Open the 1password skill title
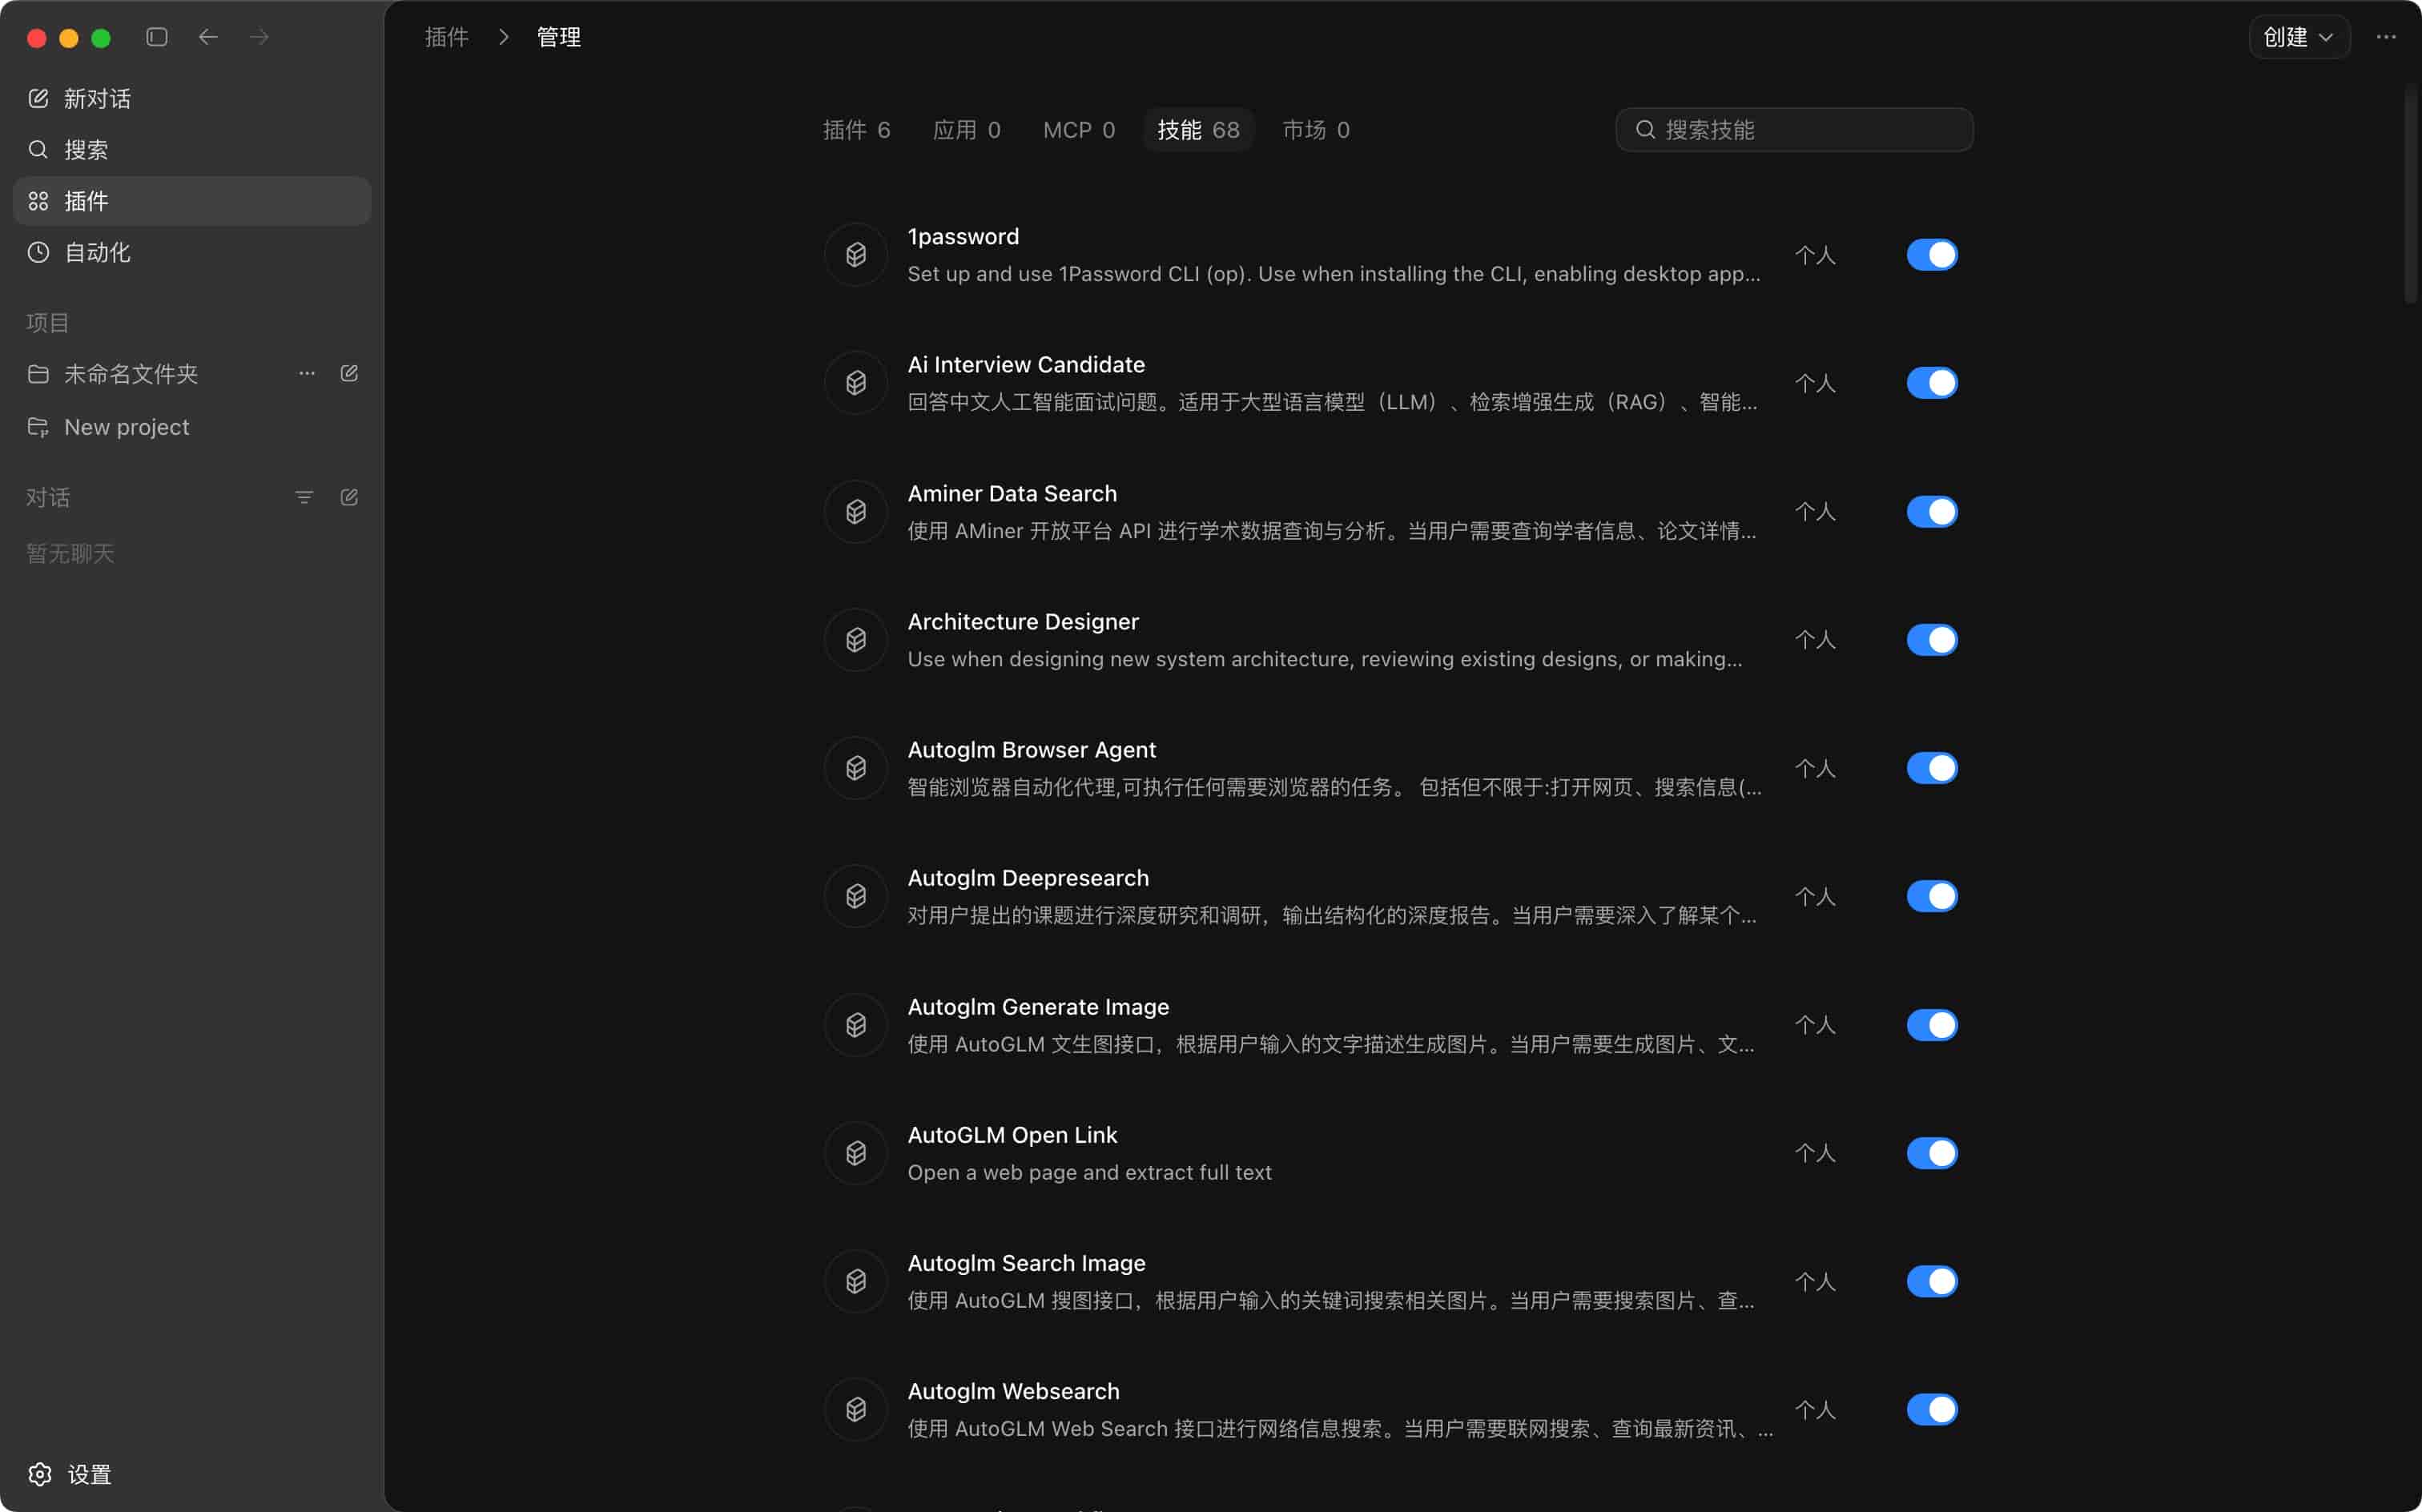Screen dimensions: 2422x1512 (963, 236)
